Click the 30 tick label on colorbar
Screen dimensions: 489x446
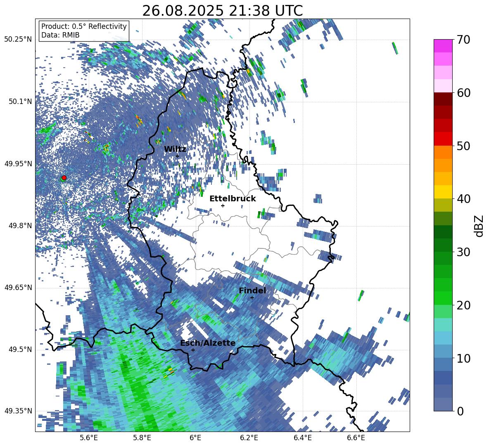point(463,252)
